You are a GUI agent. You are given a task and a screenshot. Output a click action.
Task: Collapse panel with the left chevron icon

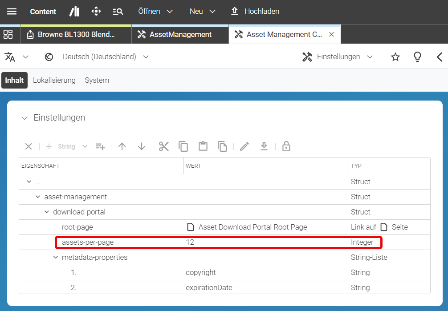click(x=440, y=57)
